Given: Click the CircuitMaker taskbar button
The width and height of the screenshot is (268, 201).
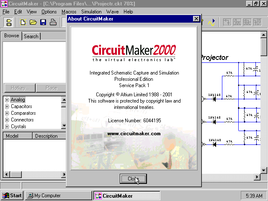Looking at the screenshot, I should click(127, 196).
